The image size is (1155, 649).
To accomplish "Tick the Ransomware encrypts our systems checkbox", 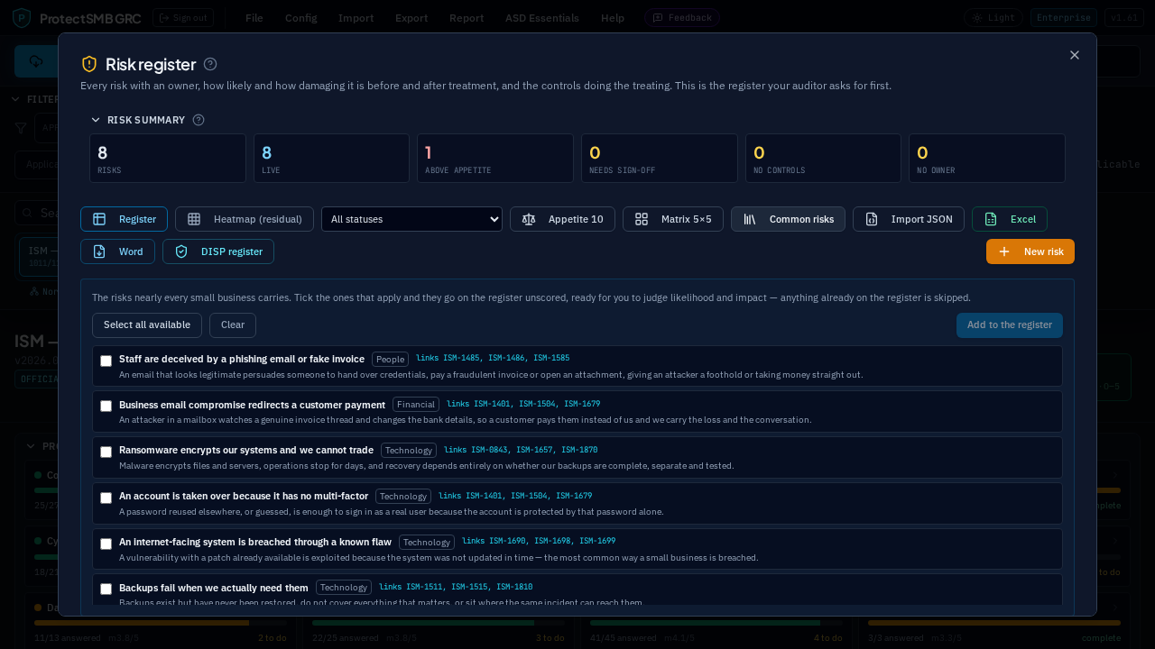I will point(106,452).
